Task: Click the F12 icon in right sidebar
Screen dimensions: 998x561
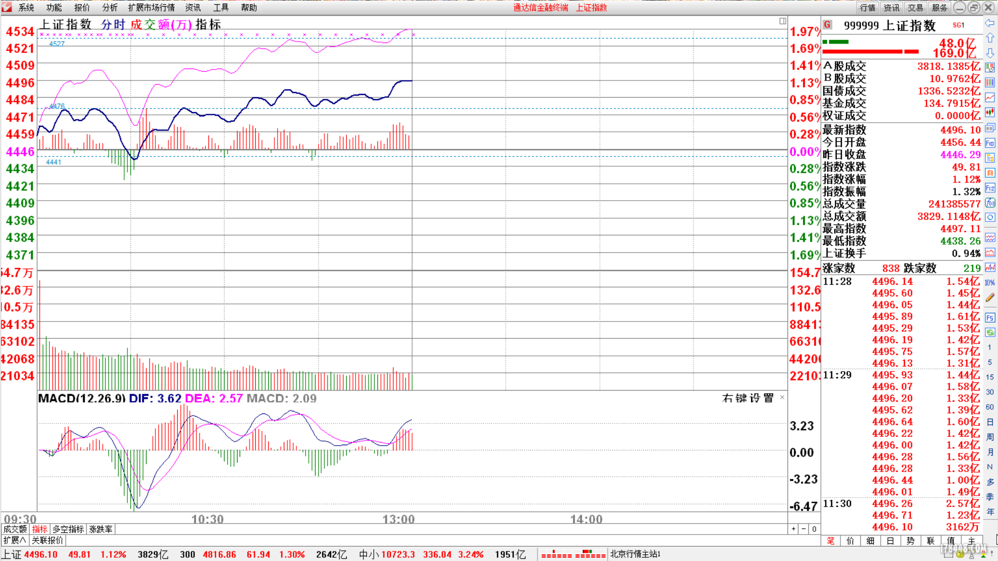Action: coord(990,188)
